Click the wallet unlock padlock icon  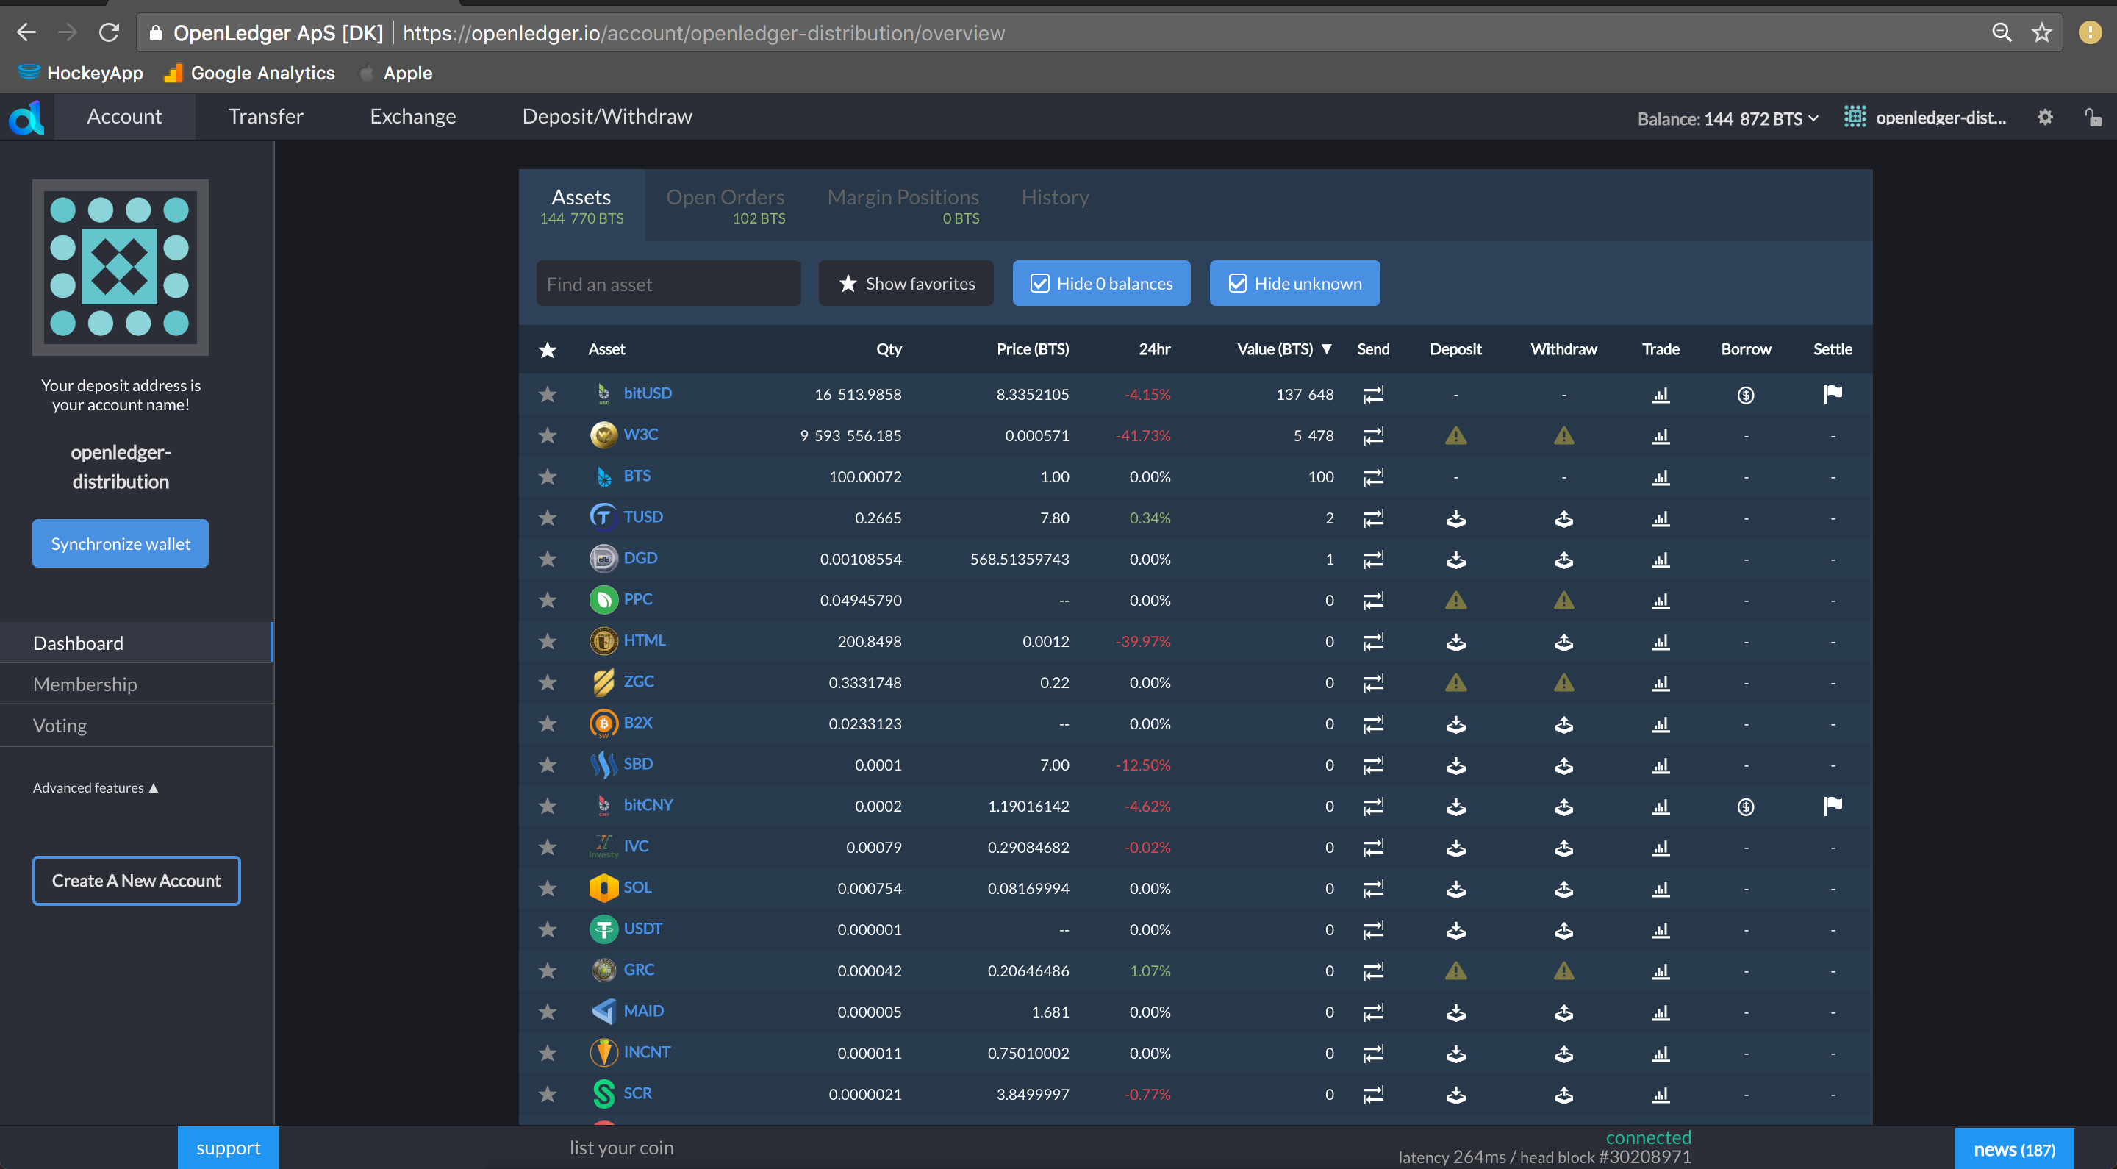point(2092,118)
